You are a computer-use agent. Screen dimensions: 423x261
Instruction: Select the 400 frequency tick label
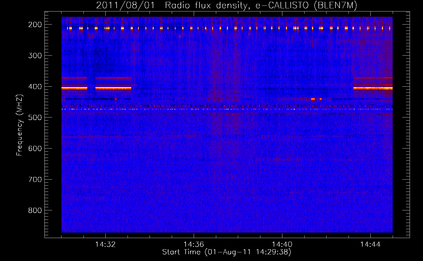pos(35,87)
